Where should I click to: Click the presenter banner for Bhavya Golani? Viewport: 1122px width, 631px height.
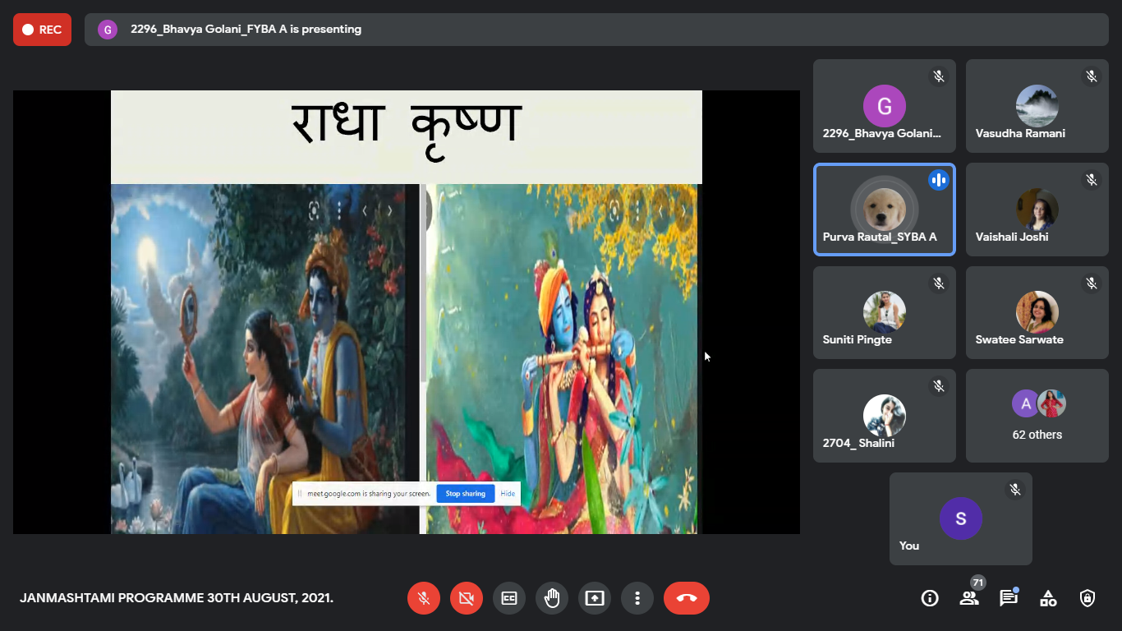(x=246, y=30)
